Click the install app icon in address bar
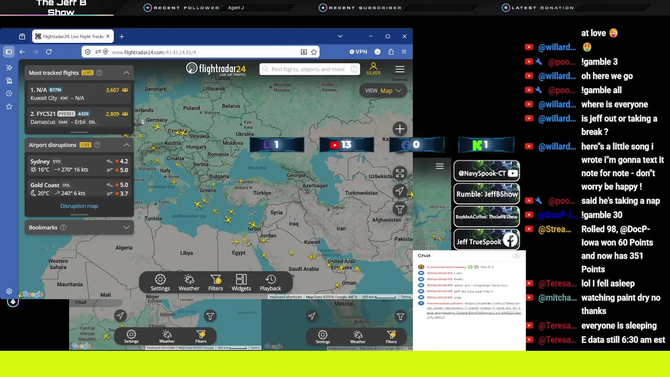This screenshot has height=377, width=670. (304, 52)
